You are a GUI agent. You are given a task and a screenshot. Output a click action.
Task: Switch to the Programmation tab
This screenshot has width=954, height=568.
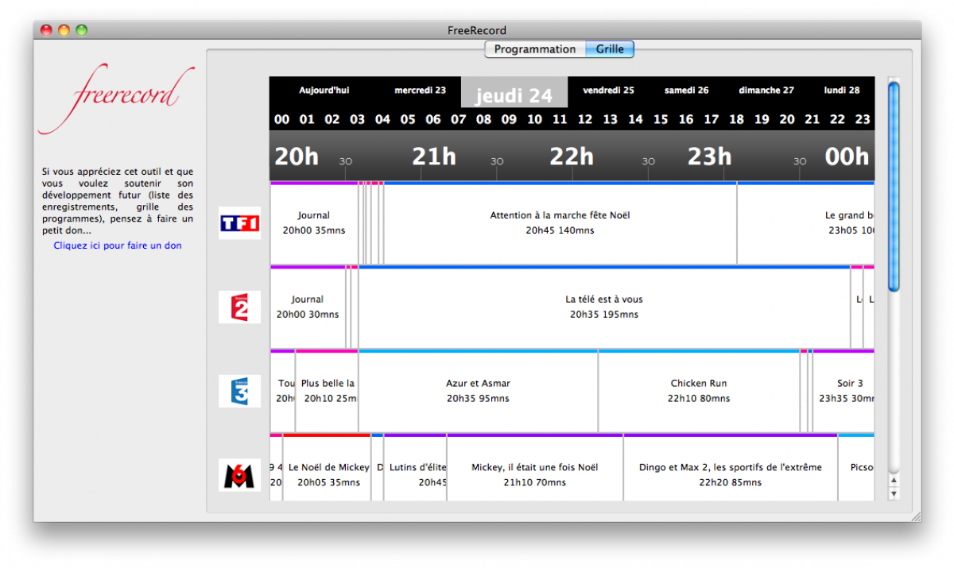(x=535, y=49)
